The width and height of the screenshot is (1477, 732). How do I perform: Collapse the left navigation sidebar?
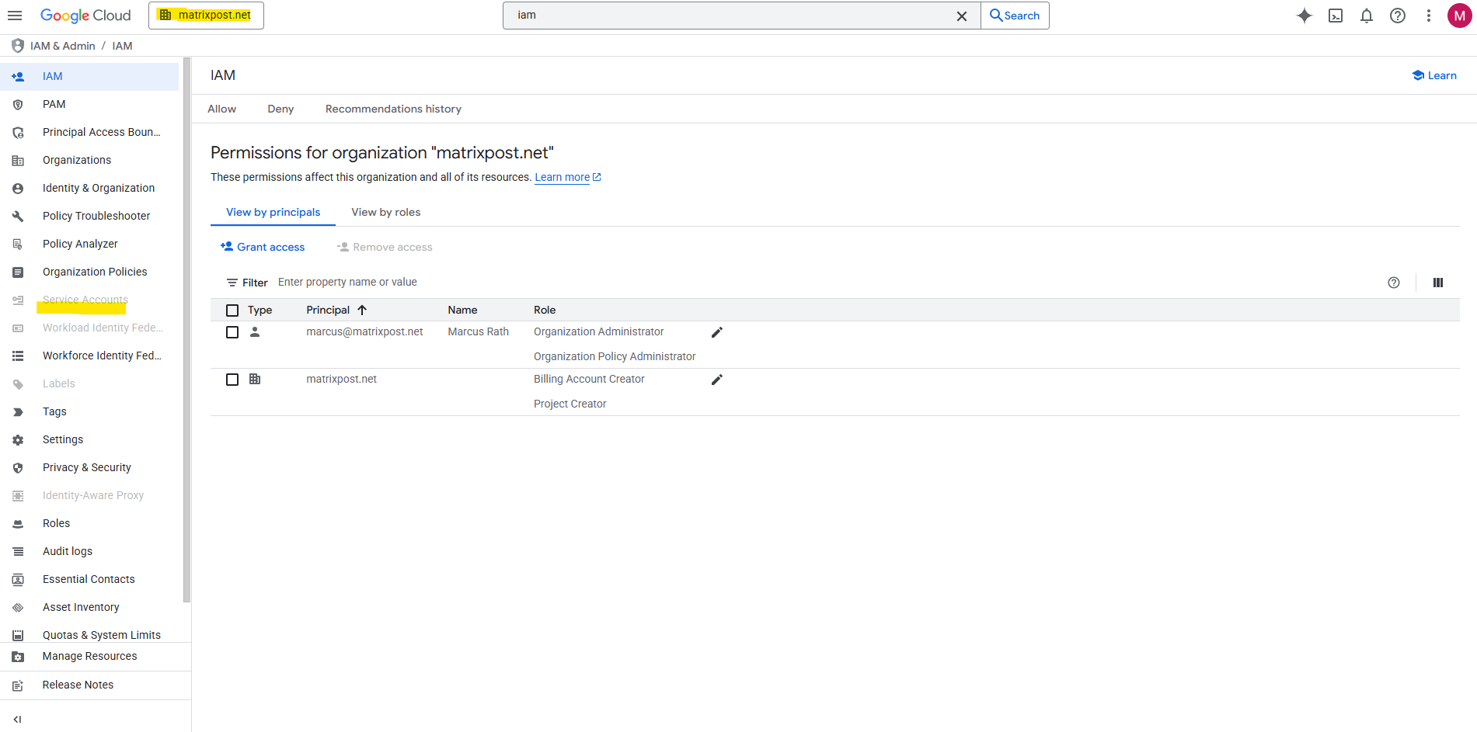[17, 719]
